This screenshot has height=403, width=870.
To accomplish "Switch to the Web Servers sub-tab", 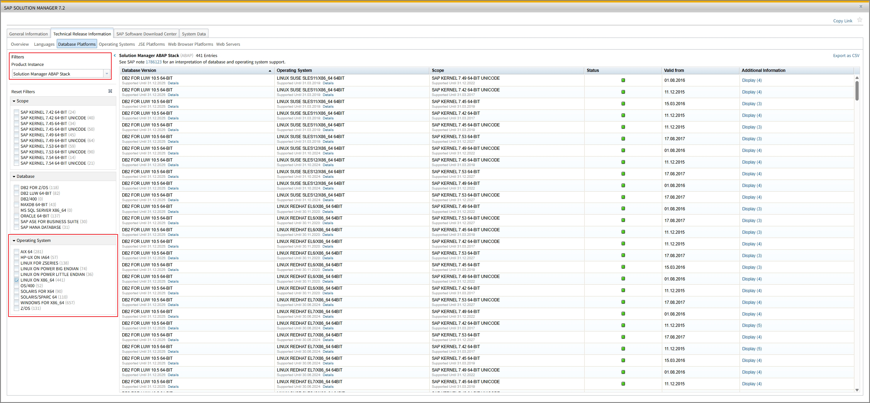I will point(228,44).
